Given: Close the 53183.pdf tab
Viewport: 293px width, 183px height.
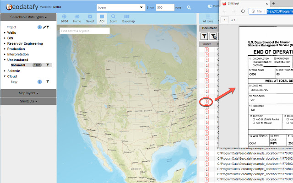Looking at the screenshot, I should coord(267,3).
